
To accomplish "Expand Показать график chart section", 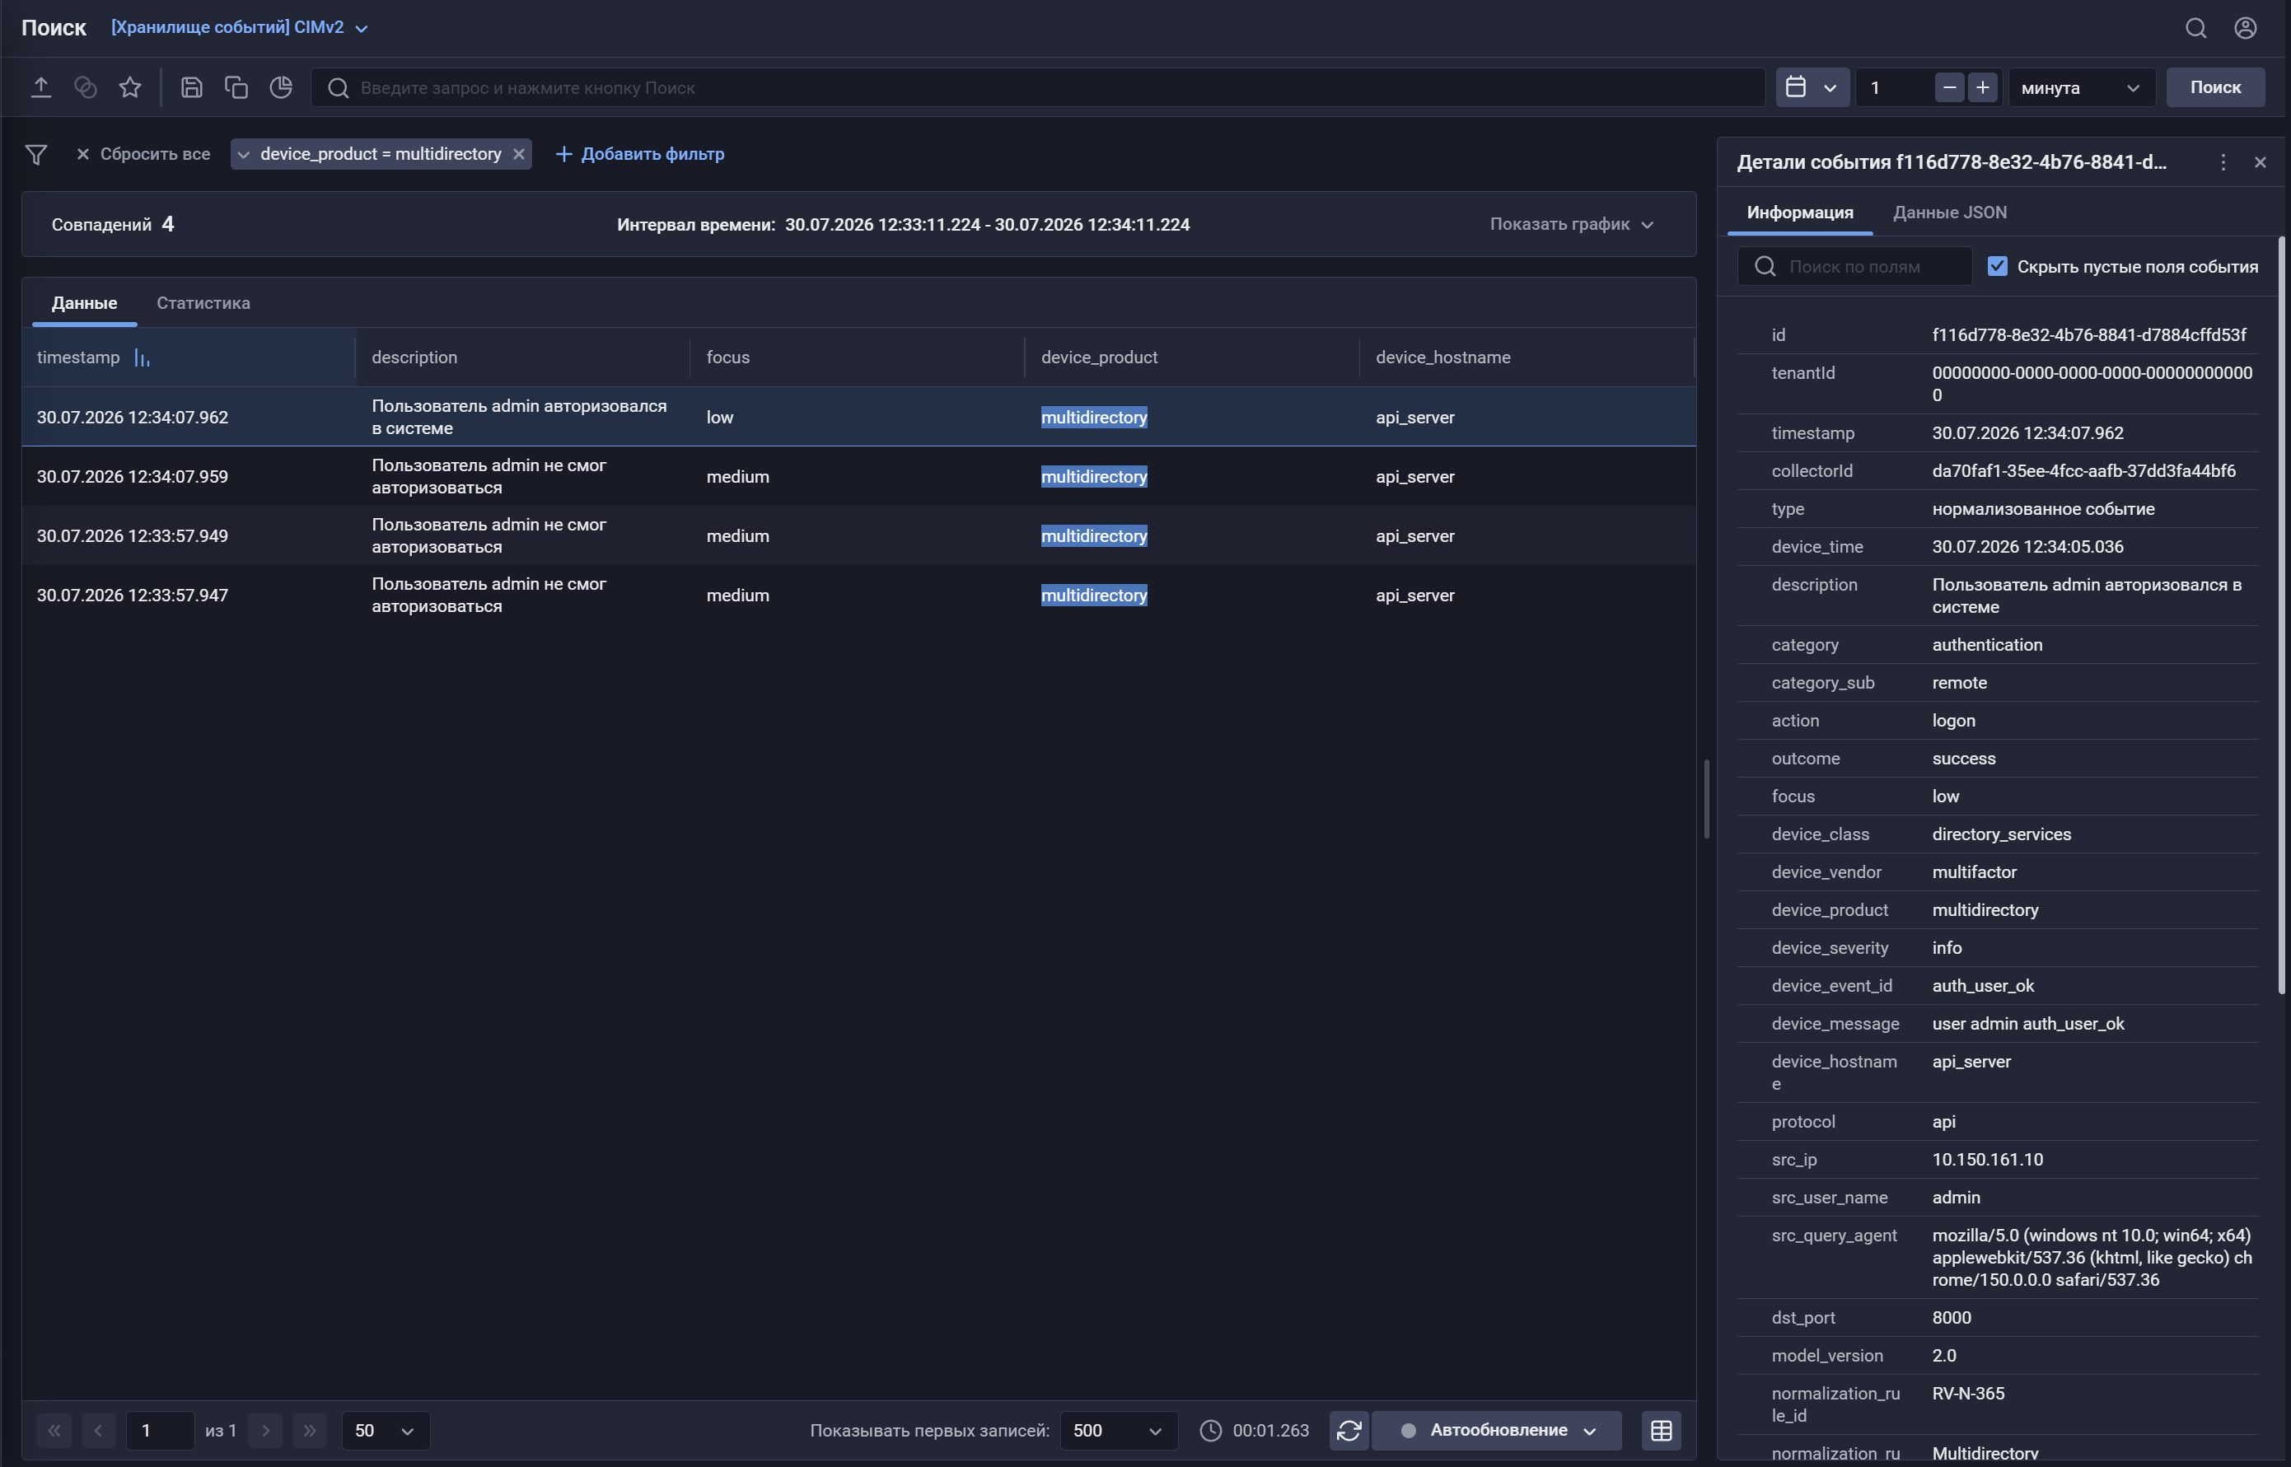I will pyautogui.click(x=1572, y=225).
